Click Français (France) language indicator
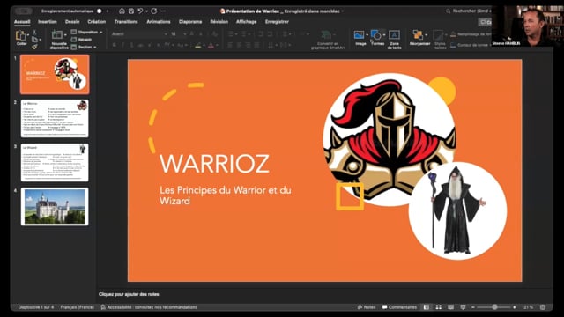Viewport: 564px width, 317px height. 77,307
